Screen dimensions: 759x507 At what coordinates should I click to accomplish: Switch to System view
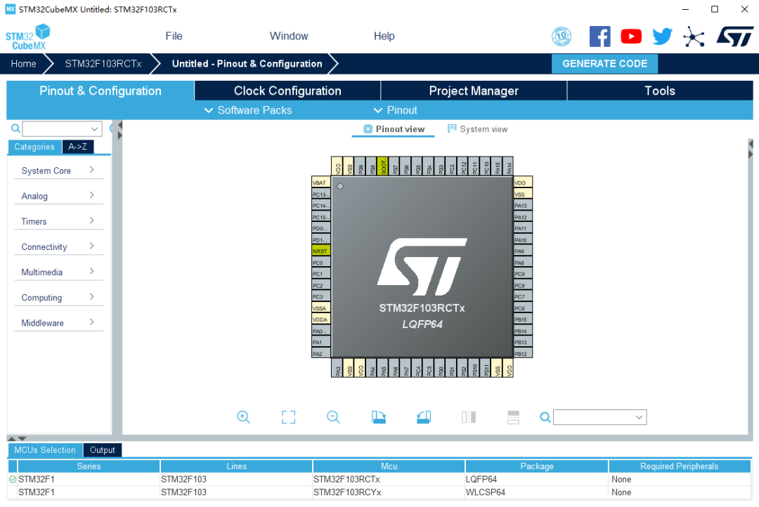pos(477,129)
